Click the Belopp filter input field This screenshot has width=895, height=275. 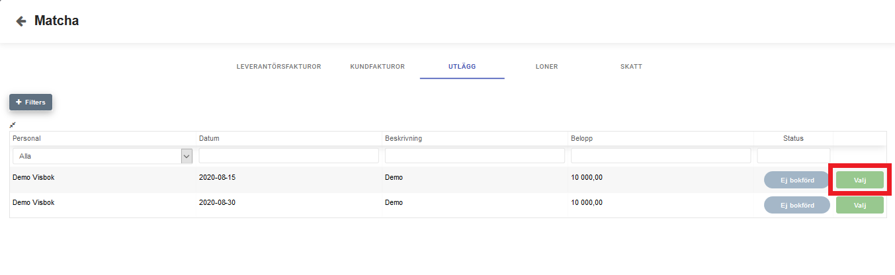pos(660,156)
